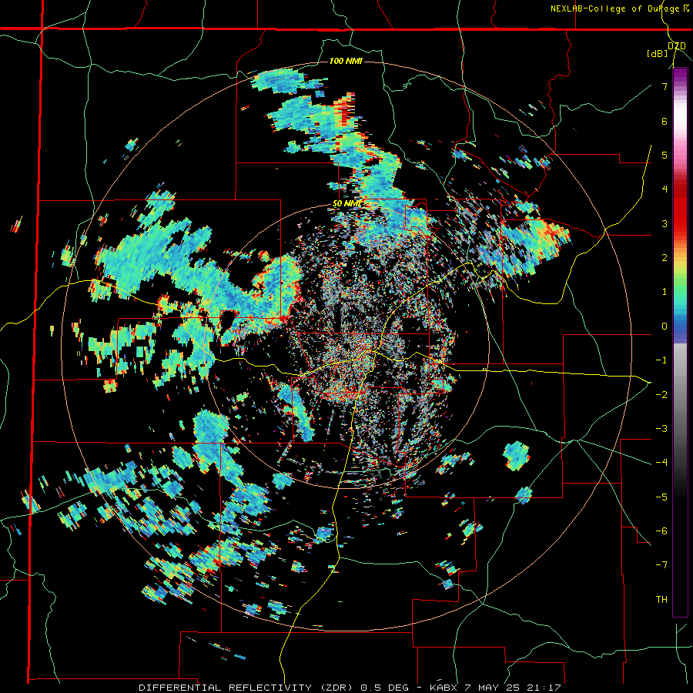Select the -3 tick label on legend
The width and height of the screenshot is (693, 693).
pos(661,429)
